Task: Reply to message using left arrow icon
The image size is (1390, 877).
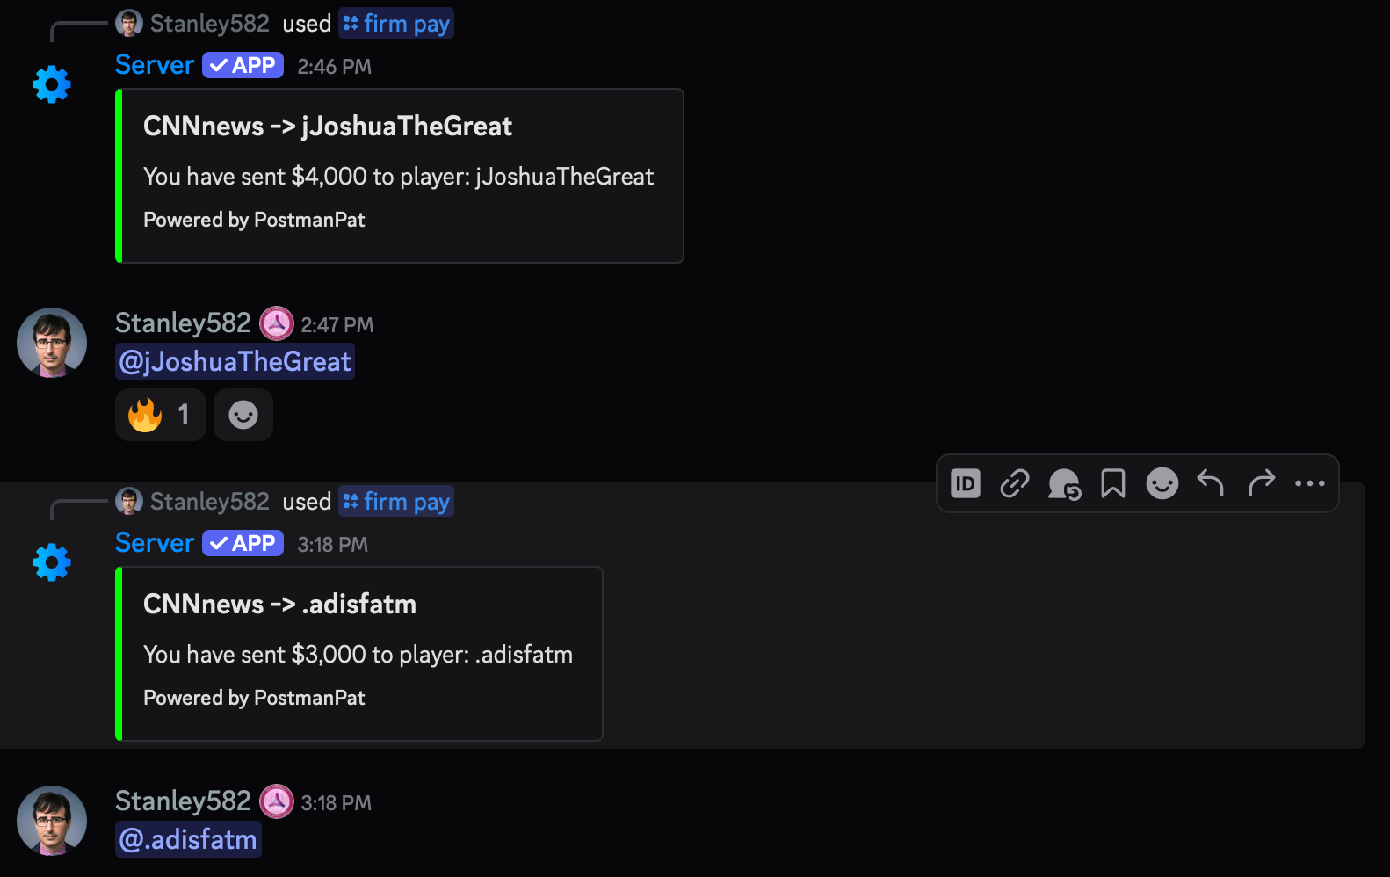Action: 1211,483
